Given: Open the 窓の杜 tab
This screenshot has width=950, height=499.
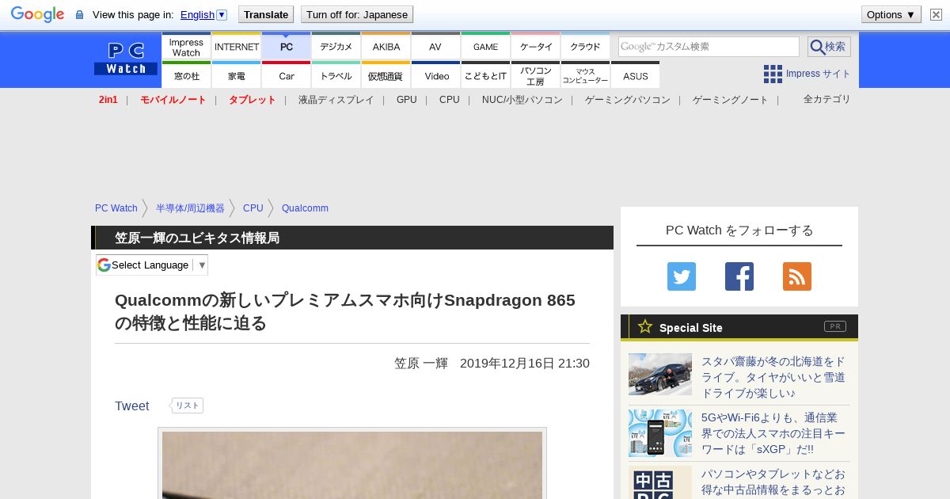Looking at the screenshot, I should pos(186,75).
